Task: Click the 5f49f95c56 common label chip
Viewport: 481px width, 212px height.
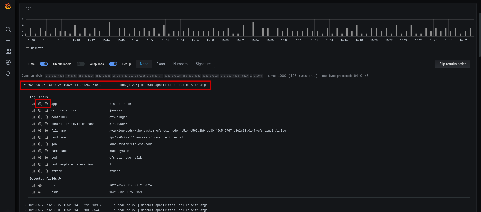Action: 103,76
